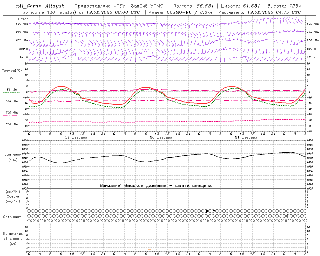Click the (мм/1ч.) precipitation unit label
This screenshot has width=320, height=256.
click(x=13, y=201)
